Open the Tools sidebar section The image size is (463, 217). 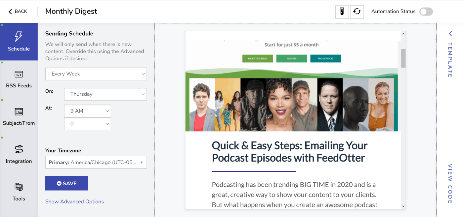tap(19, 192)
